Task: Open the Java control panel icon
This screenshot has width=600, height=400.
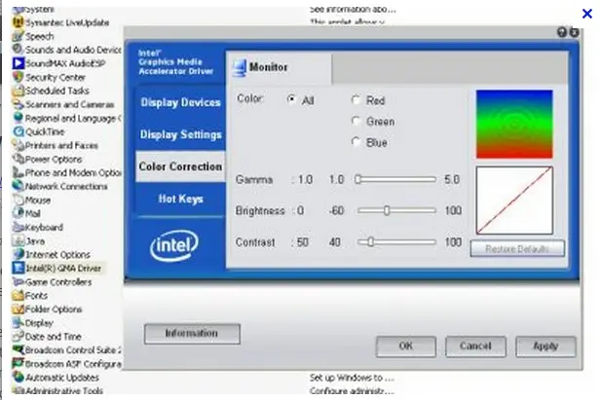Action: pyautogui.click(x=18, y=241)
